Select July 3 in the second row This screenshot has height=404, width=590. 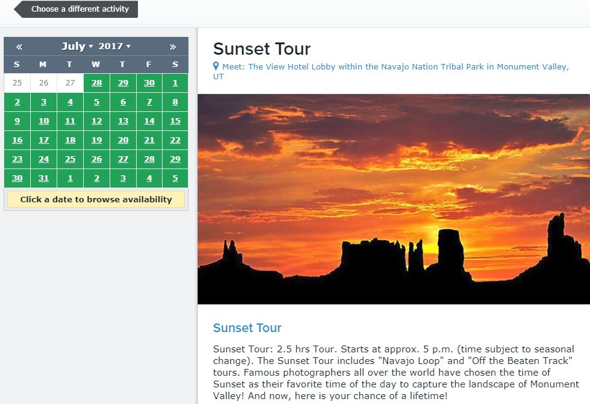coord(44,102)
